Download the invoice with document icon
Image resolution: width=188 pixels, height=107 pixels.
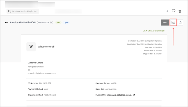tap(180, 22)
